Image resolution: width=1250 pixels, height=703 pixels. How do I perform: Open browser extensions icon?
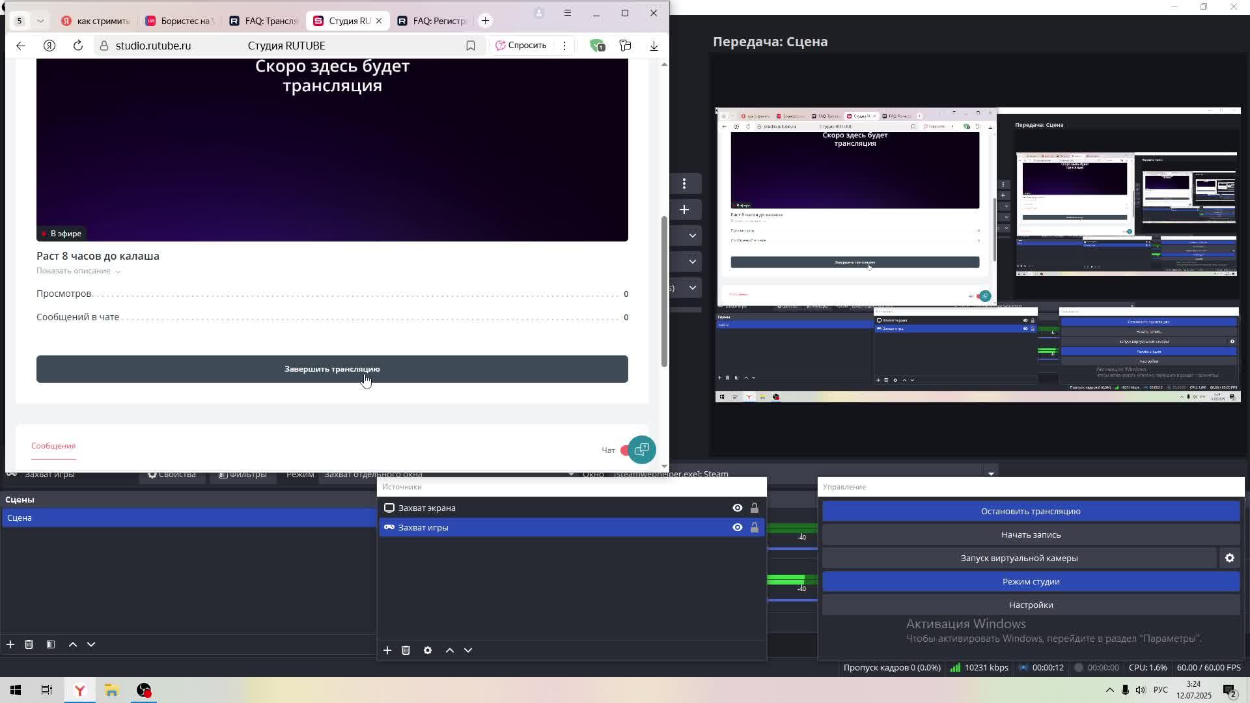tap(626, 46)
